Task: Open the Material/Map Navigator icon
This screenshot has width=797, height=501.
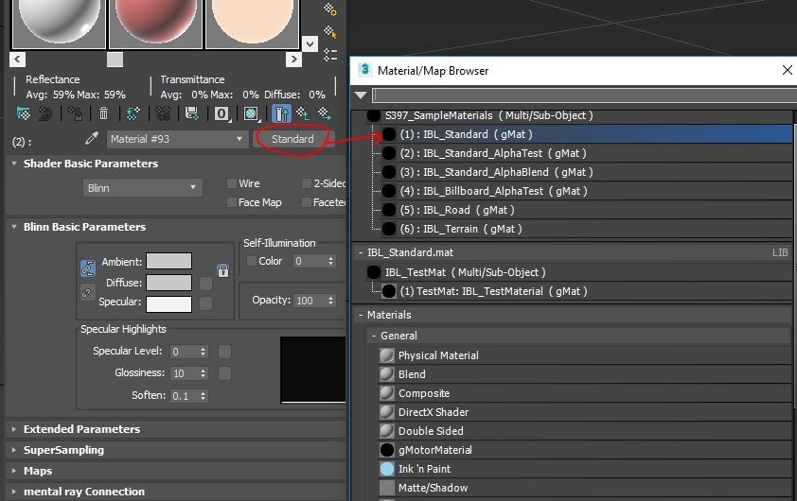Action: pyautogui.click(x=330, y=54)
